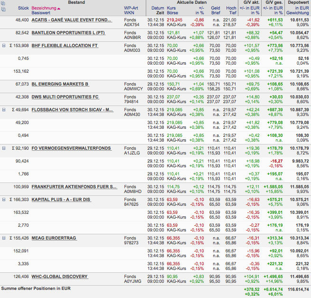
Task: Click quantity 0,745 sub-position row
Action: tap(156, 61)
